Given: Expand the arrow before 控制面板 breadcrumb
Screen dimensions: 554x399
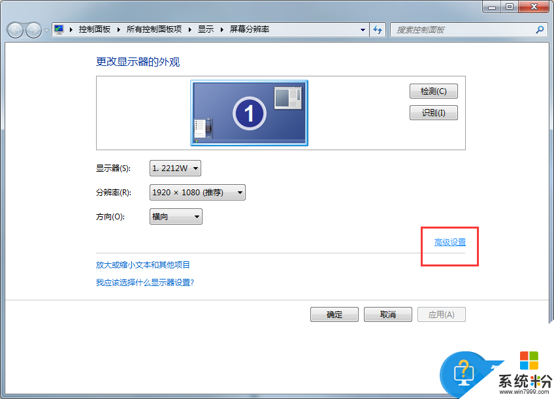Looking at the screenshot, I should pyautogui.click(x=71, y=29).
